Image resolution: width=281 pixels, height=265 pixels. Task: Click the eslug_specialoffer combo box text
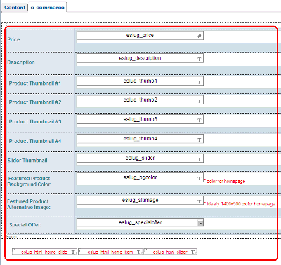pos(140,222)
